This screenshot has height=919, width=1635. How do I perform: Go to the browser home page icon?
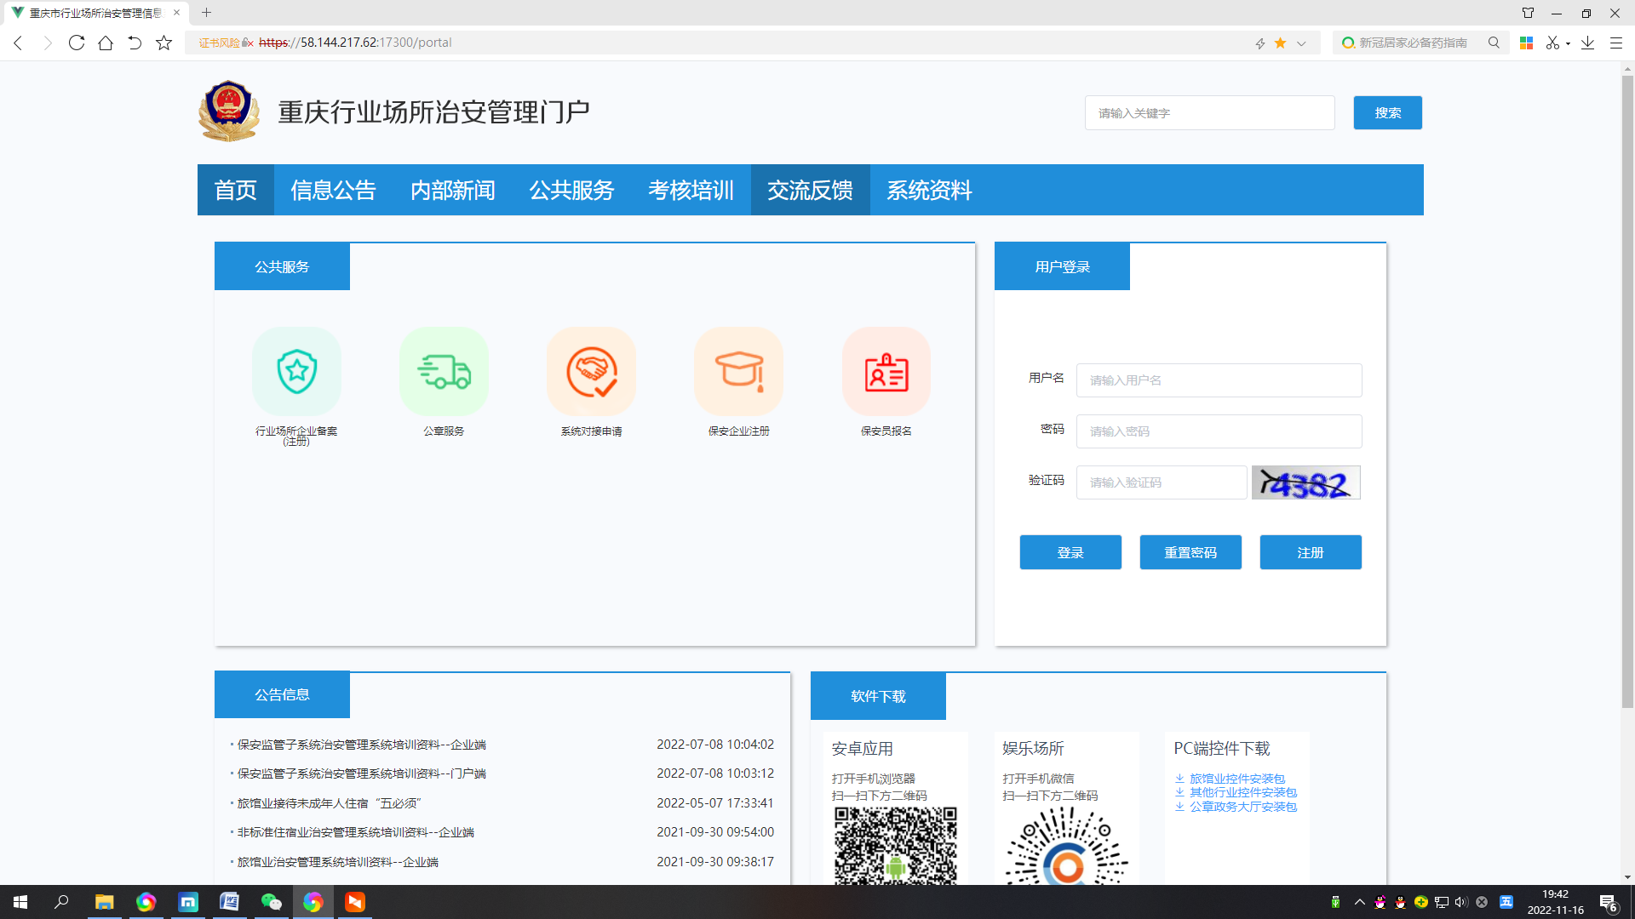coord(106,43)
